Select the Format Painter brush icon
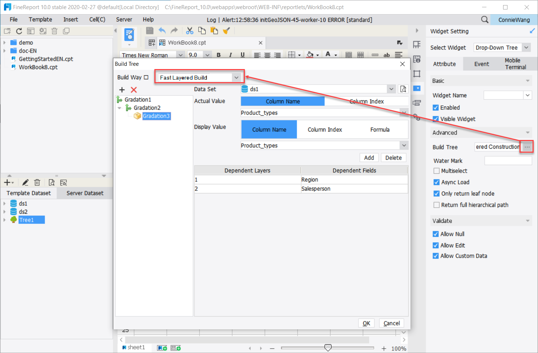The image size is (538, 353). point(226,31)
